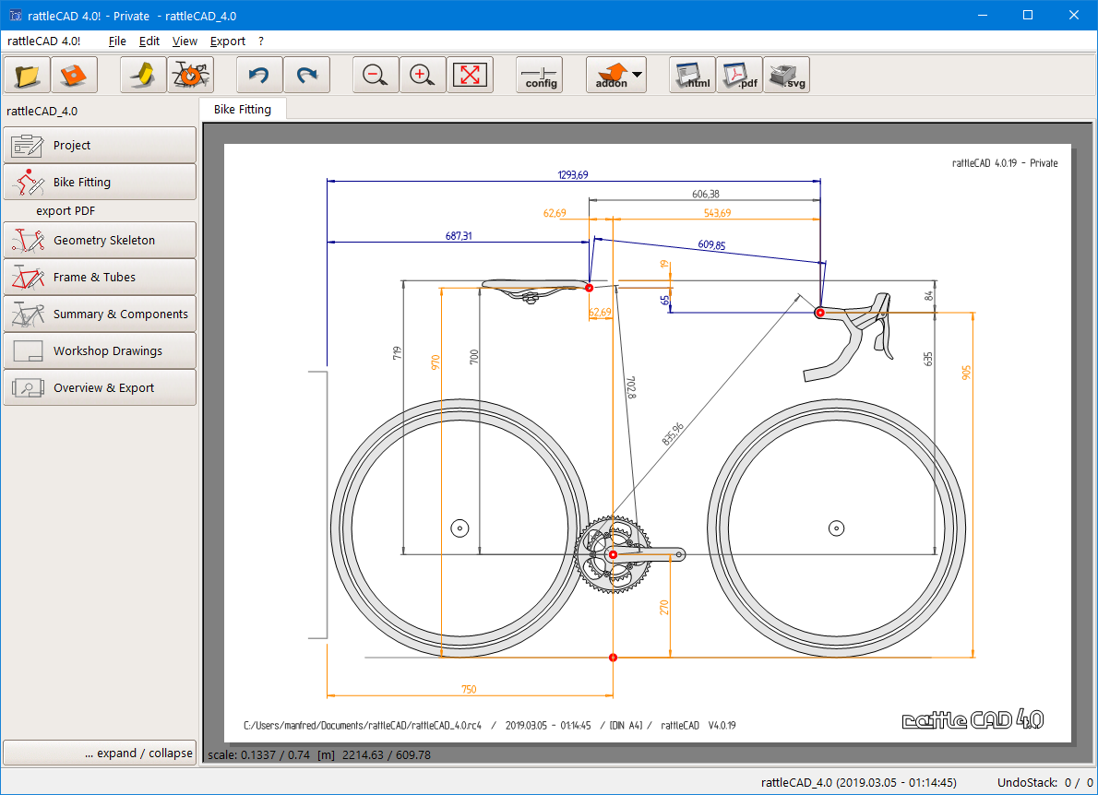Screen dimensions: 1098x795
Task: Open a project file with the folder icon
Action: point(28,75)
